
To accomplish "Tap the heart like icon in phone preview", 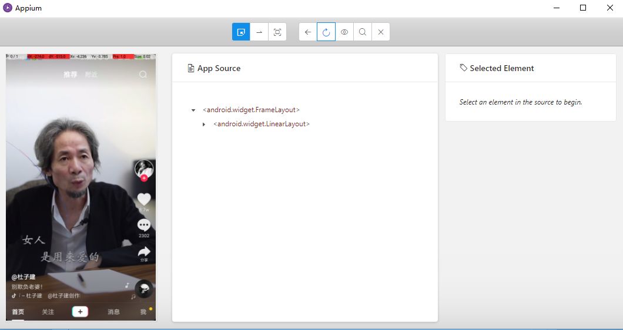I will click(x=144, y=199).
